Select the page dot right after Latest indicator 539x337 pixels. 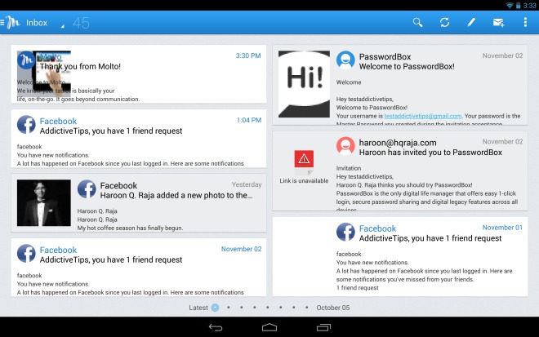click(x=229, y=308)
